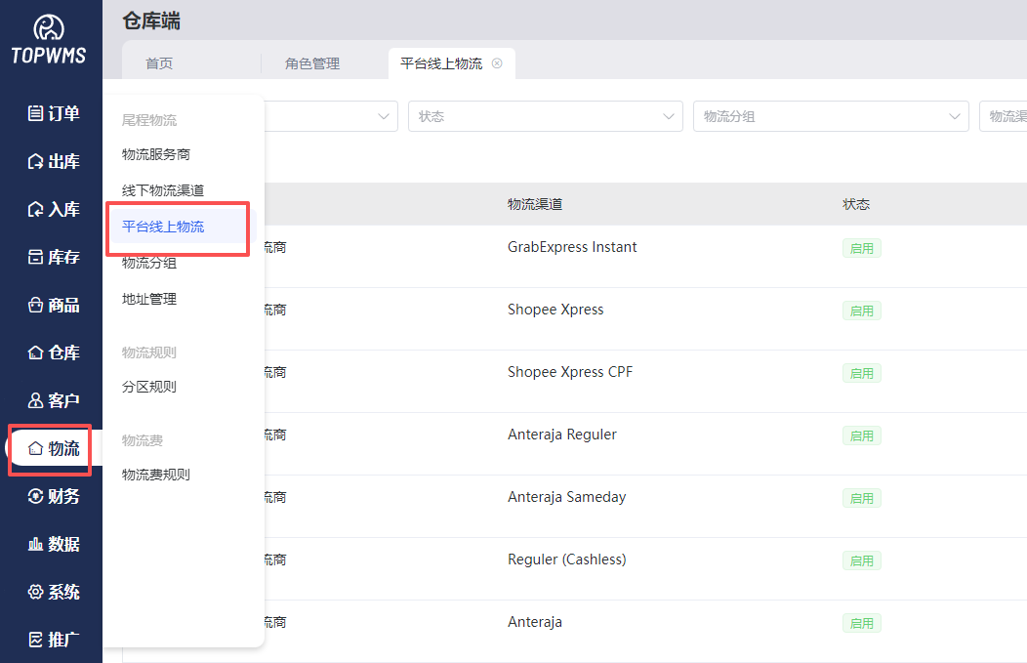Image resolution: width=1027 pixels, height=663 pixels.
Task: Open the 数据 data sidebar icon
Action: click(36, 544)
